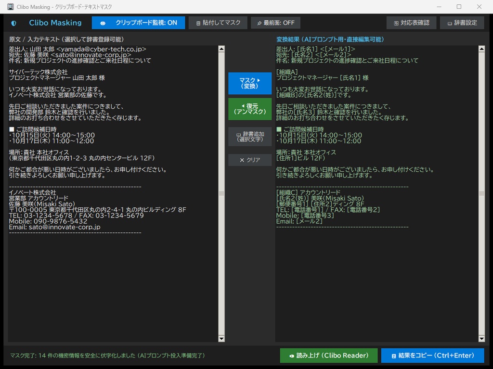Click the マスク完了 status message

click(108, 356)
